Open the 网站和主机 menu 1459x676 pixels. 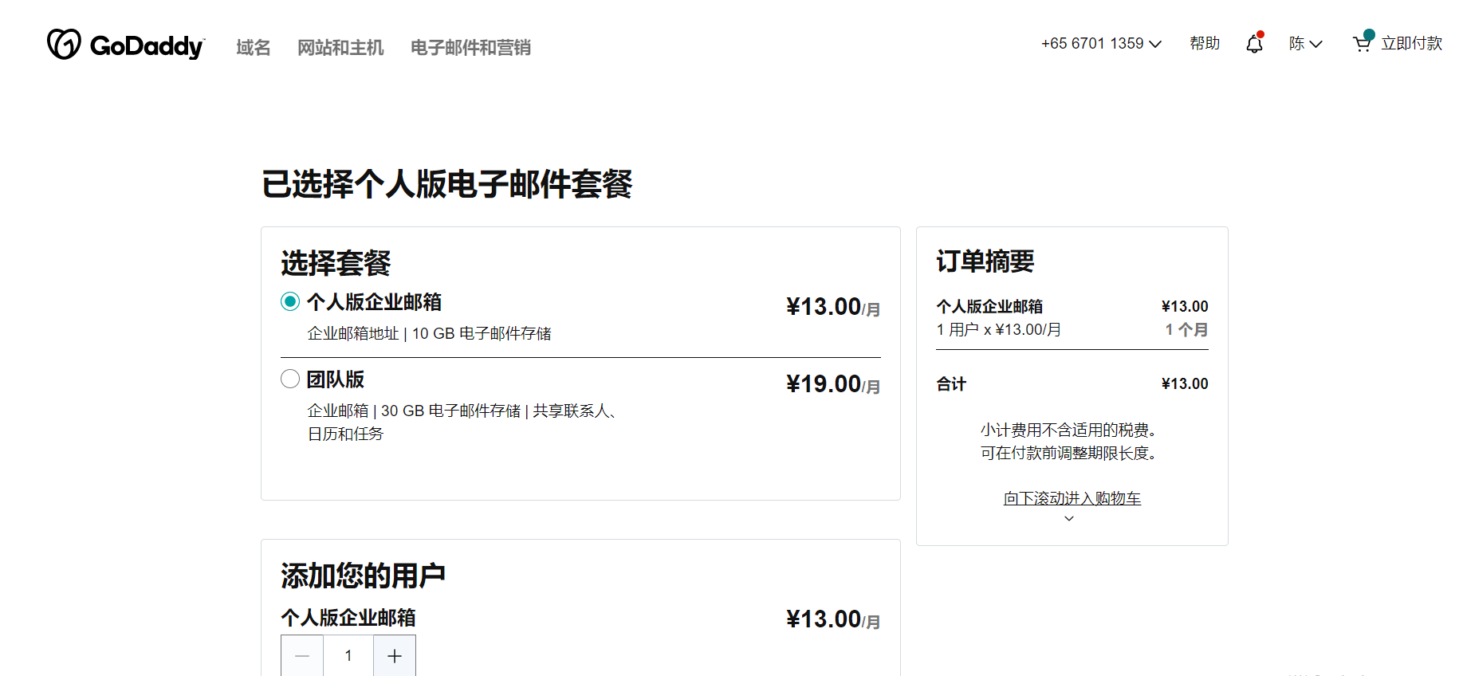click(x=340, y=48)
